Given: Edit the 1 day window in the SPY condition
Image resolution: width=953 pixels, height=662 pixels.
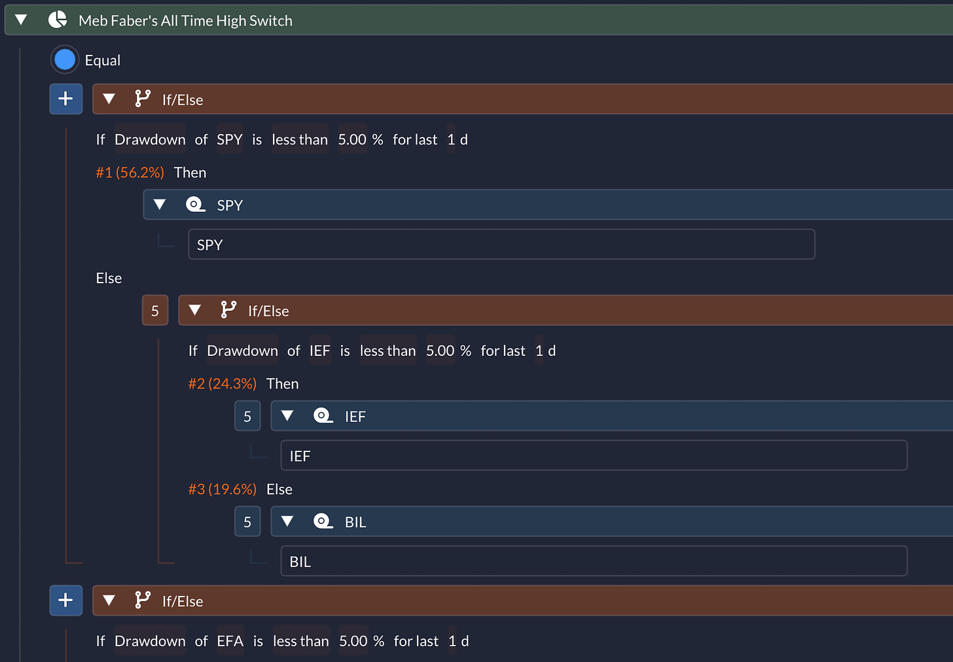Looking at the screenshot, I should point(451,139).
